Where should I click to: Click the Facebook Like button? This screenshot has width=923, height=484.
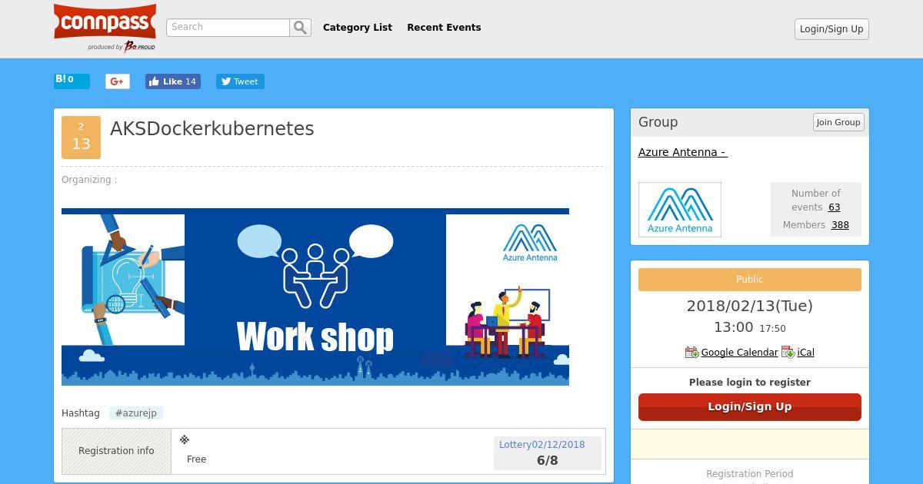pyautogui.click(x=173, y=81)
